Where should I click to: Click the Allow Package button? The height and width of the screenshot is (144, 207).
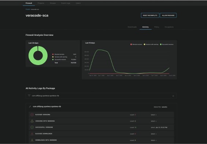tap(168, 15)
